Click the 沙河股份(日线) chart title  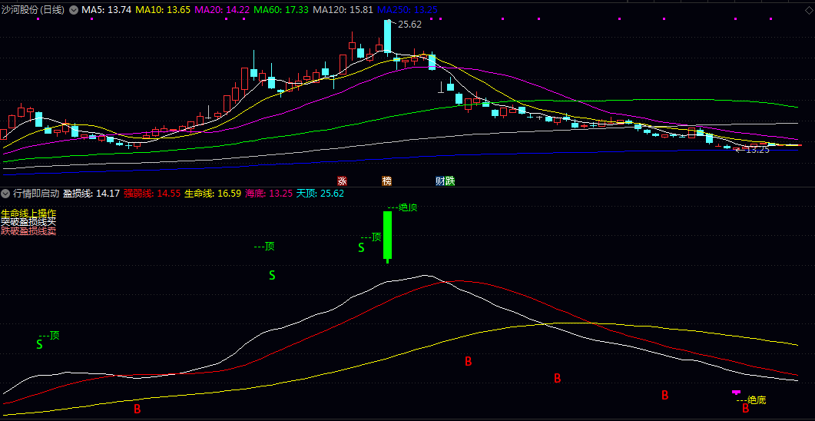coord(33,10)
